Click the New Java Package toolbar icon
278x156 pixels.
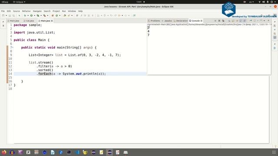click(x=53, y=16)
